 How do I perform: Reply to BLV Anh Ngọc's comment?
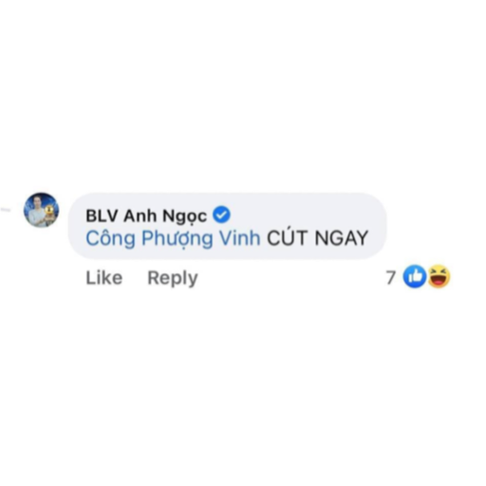(173, 279)
